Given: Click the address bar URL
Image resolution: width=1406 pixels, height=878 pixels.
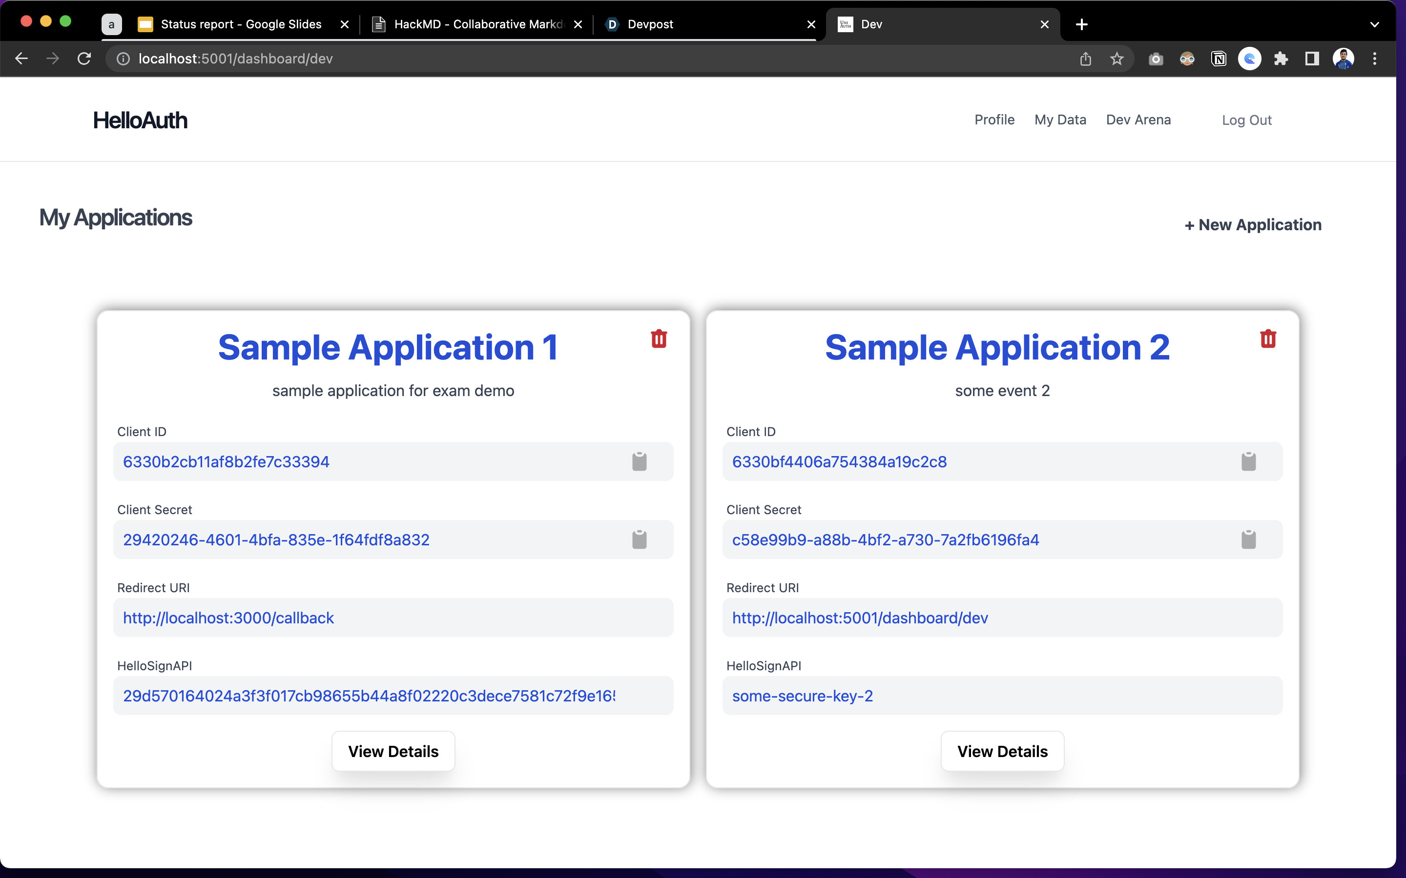Looking at the screenshot, I should click(x=235, y=59).
